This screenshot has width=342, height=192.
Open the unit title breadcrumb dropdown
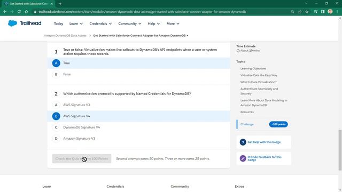(x=188, y=36)
